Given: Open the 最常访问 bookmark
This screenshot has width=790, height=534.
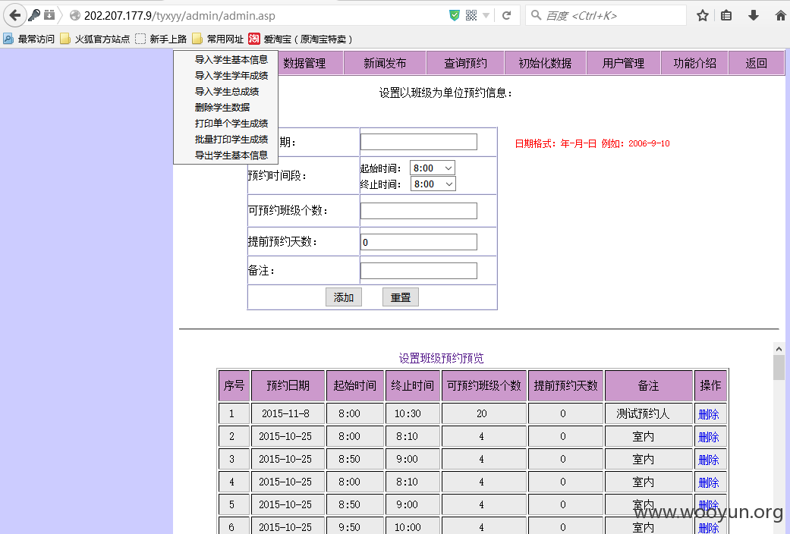Looking at the screenshot, I should (30, 39).
